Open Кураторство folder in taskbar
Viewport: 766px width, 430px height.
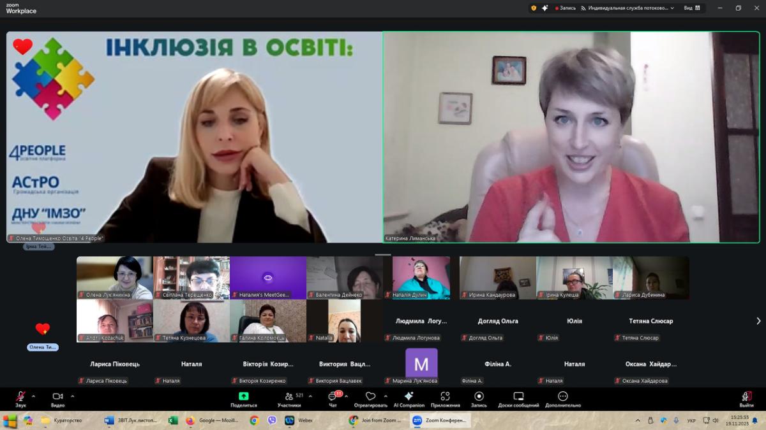point(62,420)
